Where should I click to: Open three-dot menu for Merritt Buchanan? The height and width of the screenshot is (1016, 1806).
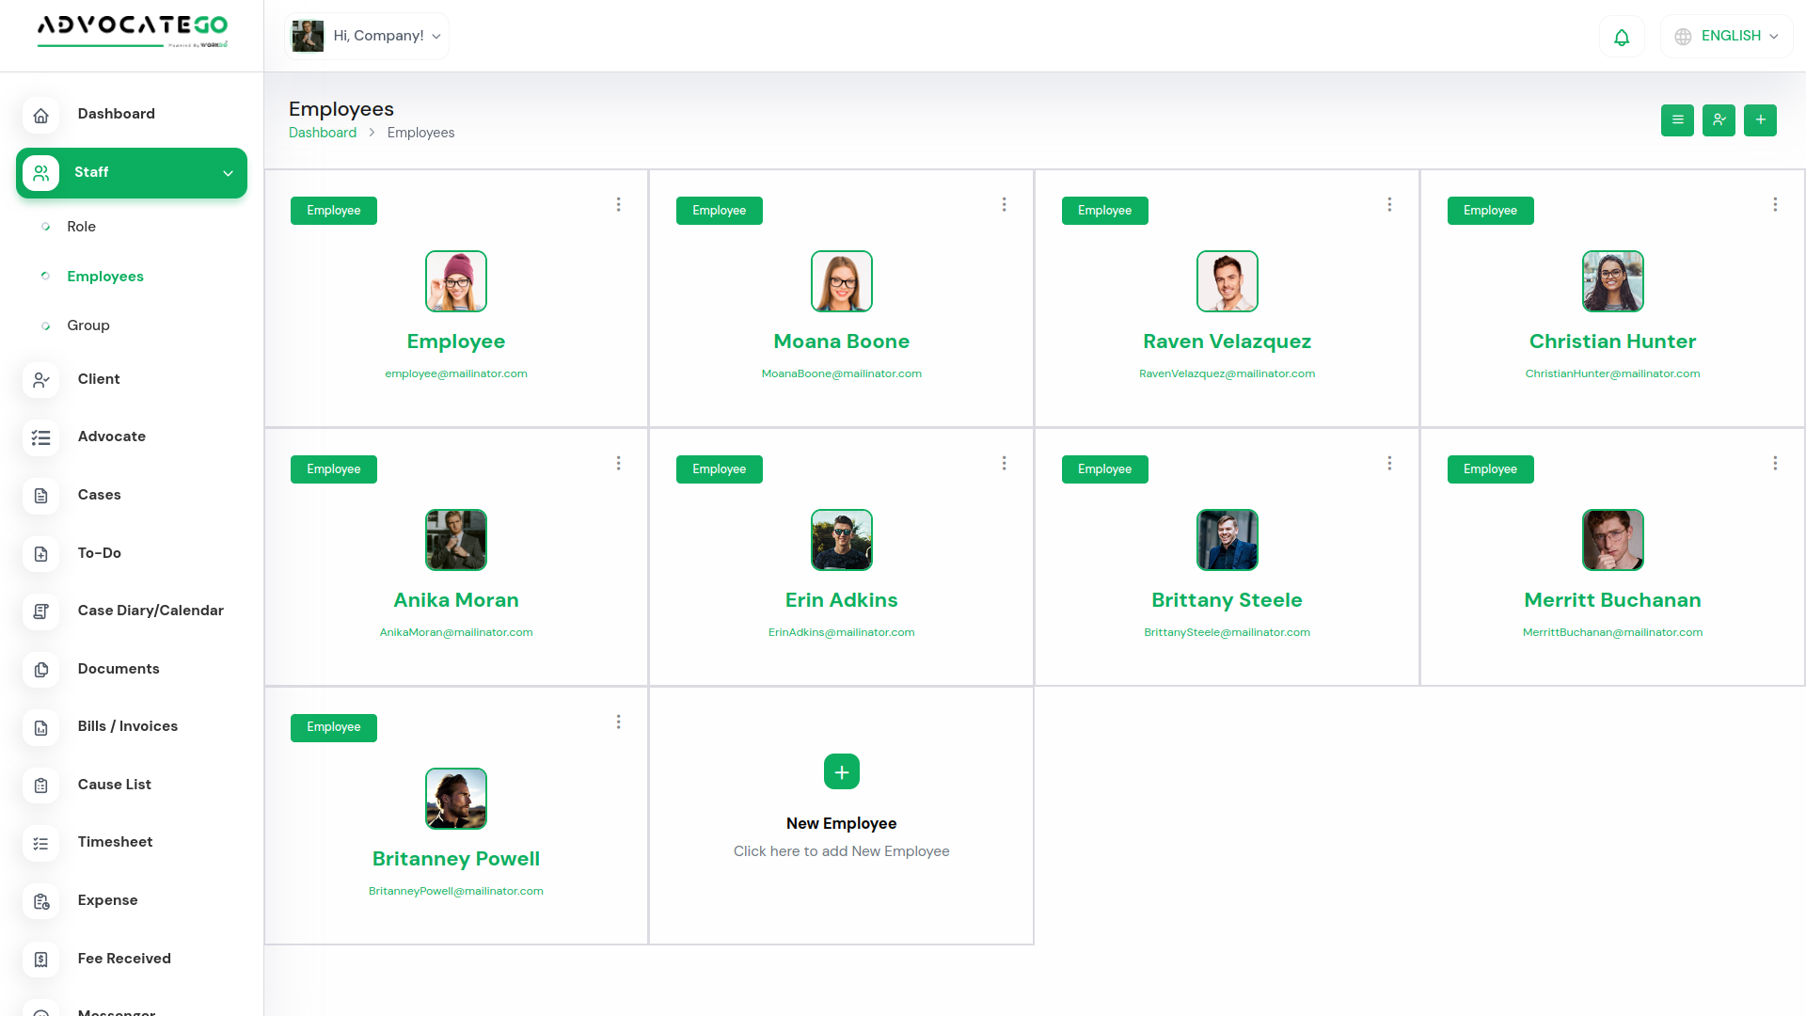pyautogui.click(x=1774, y=464)
